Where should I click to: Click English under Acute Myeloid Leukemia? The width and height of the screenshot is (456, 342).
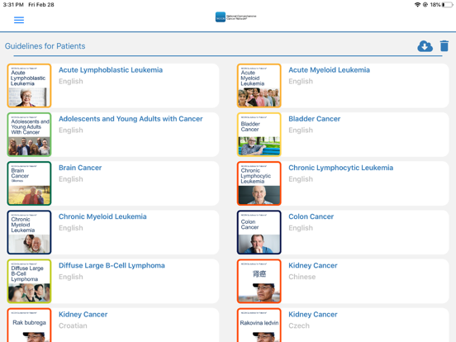(301, 82)
